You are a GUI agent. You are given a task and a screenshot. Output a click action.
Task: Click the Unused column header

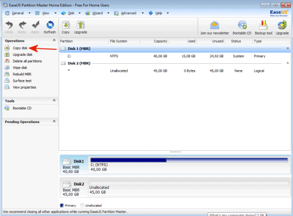pyautogui.click(x=210, y=41)
